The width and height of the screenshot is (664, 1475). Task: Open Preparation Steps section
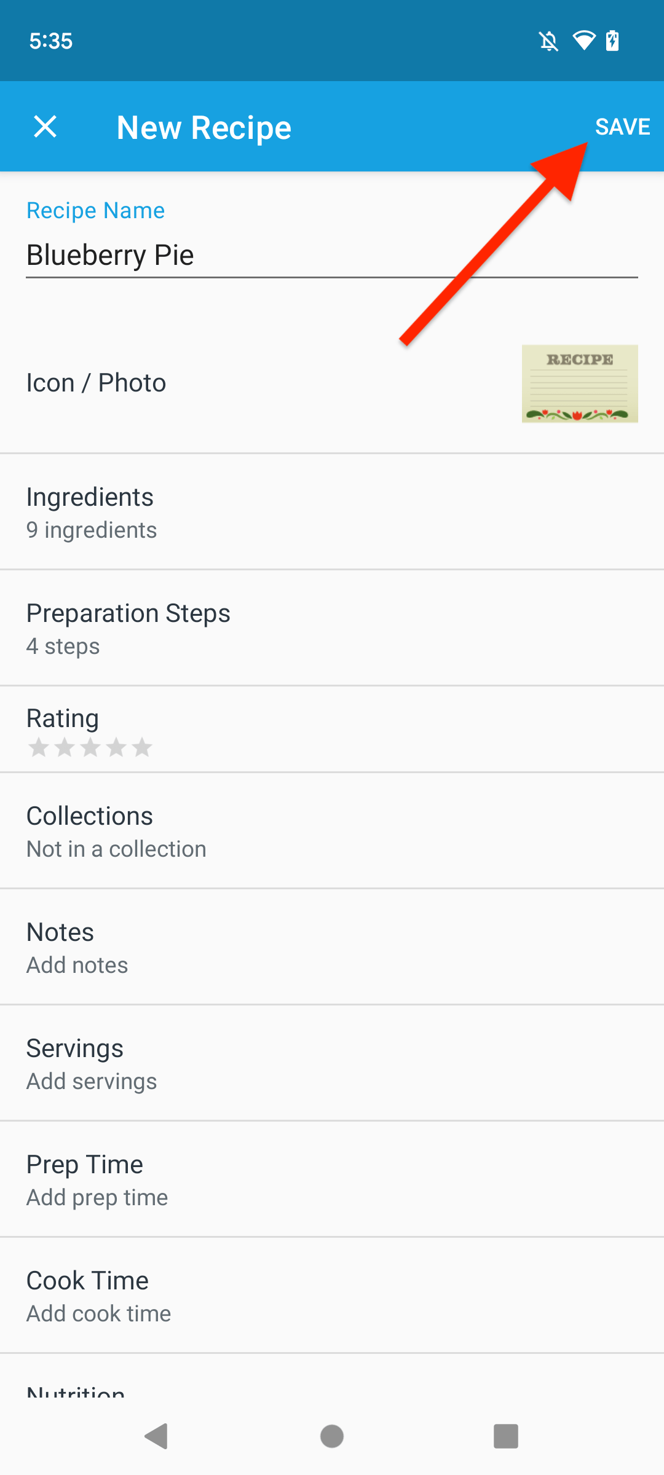pyautogui.click(x=332, y=628)
